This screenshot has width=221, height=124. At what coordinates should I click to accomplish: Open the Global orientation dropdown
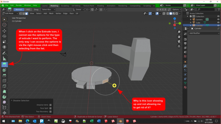(78, 10)
